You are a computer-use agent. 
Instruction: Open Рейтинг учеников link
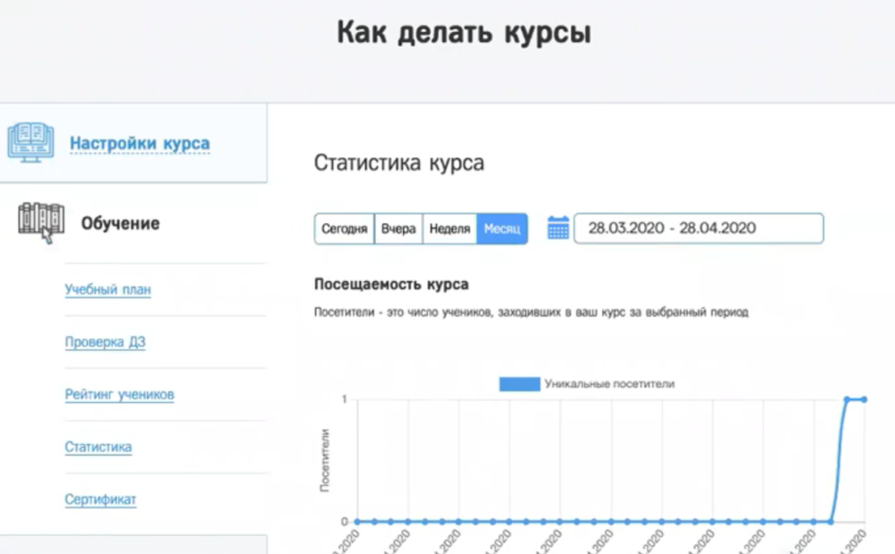[119, 395]
